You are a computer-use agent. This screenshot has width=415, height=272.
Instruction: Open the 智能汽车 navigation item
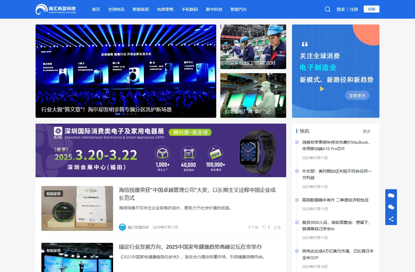239,9
